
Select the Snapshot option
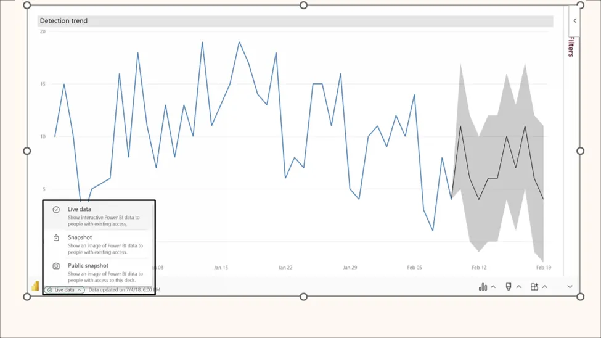pyautogui.click(x=99, y=244)
